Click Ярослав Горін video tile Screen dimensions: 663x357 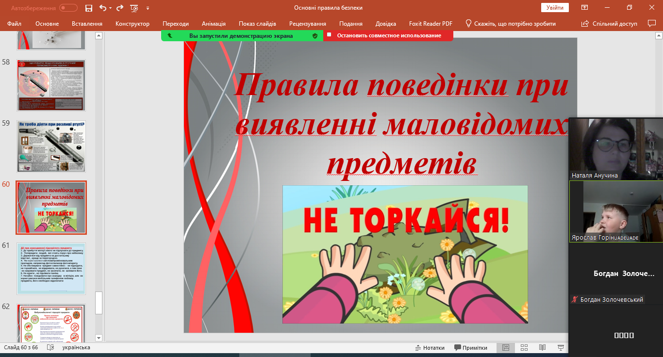pos(616,211)
